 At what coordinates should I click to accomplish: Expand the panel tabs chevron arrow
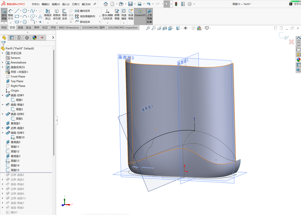pyautogui.click(x=53, y=38)
